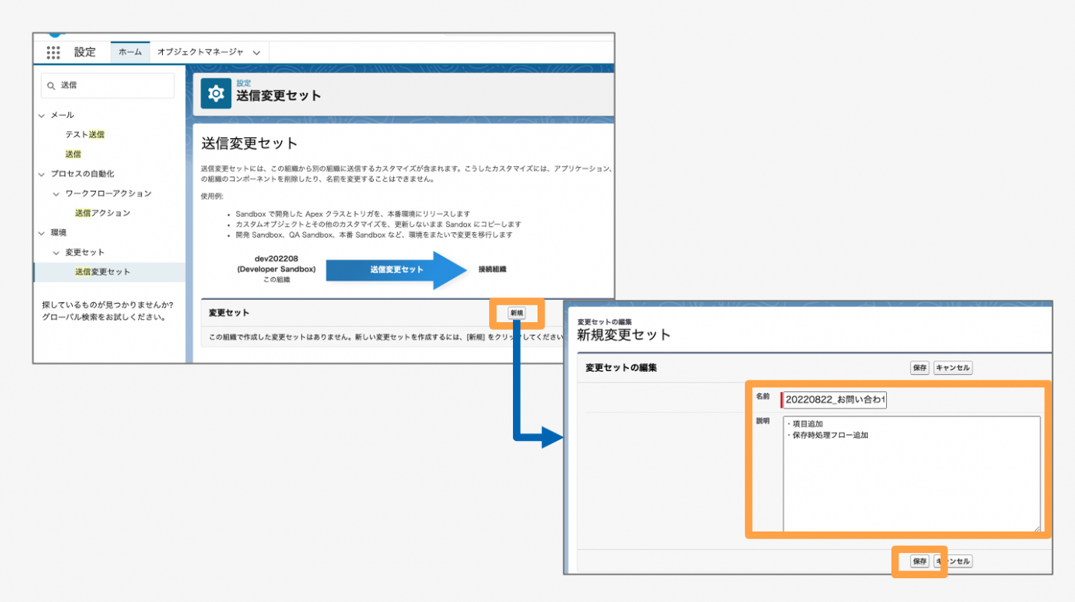
Task: Expand the dropdown arrow next to オブジェクトマネージャ
Action: (x=256, y=53)
